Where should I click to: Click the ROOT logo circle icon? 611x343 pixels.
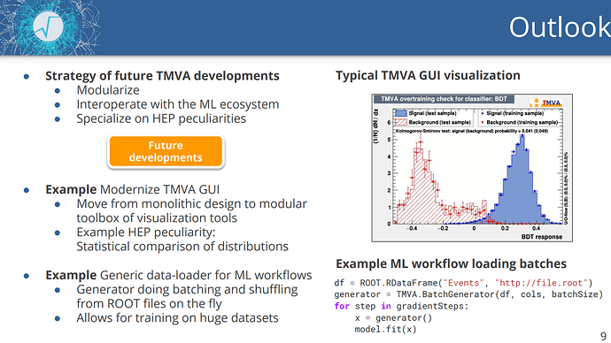point(49,27)
